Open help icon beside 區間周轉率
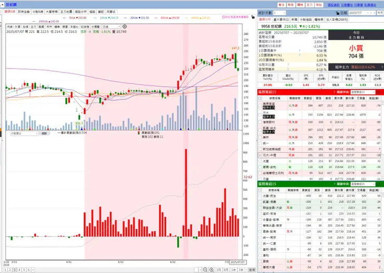This screenshot has width=384, height=273. [x=288, y=69]
